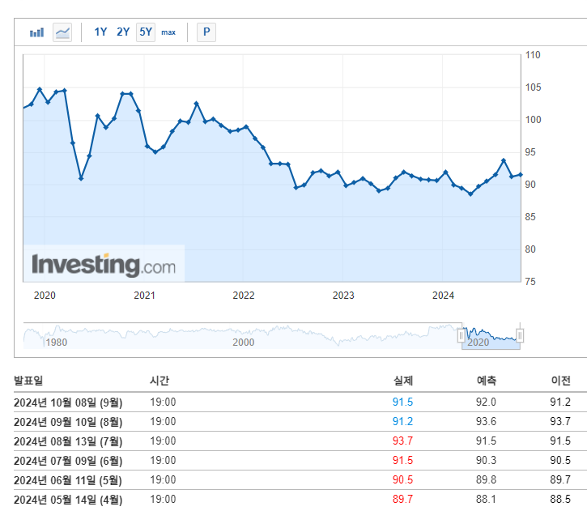Click the right navigator range handle
Screen dimensions: 587x511
pyautogui.click(x=520, y=335)
